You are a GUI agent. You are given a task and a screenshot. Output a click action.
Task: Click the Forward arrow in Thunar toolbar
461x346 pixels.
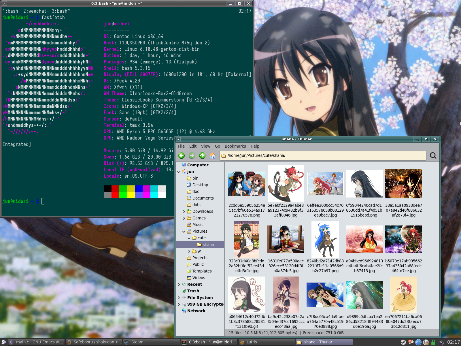(192, 156)
